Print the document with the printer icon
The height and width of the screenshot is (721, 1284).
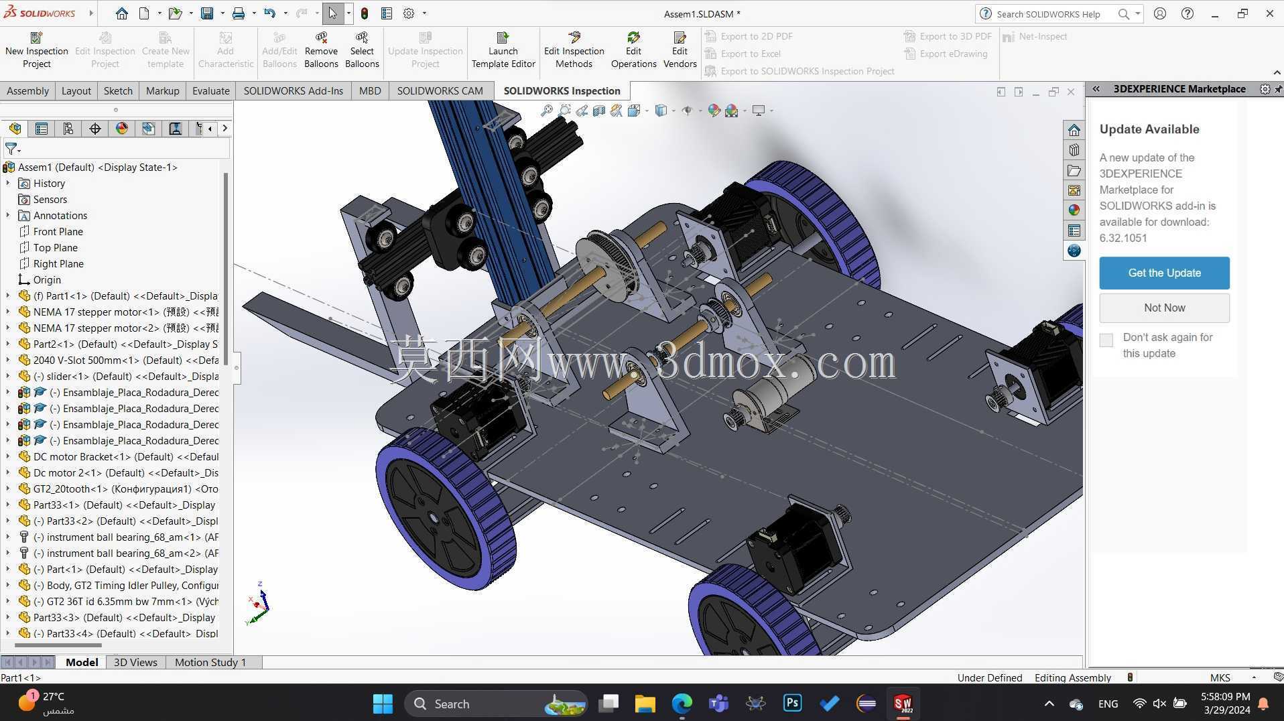[239, 13]
